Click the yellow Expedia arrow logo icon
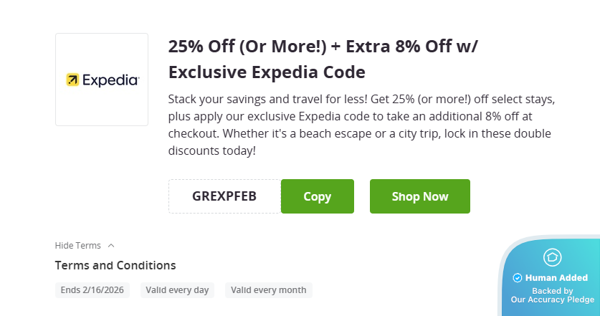600x316 pixels. (x=72, y=80)
